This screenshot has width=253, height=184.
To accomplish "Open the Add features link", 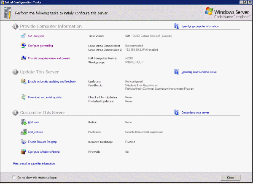I will coord(35,132).
